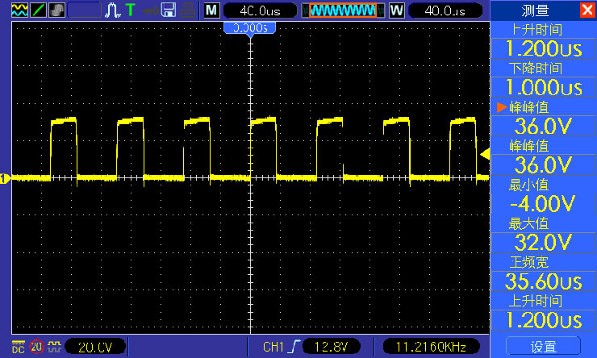
Task: Select the first 上升时间 measurement label
Action: [x=536, y=30]
